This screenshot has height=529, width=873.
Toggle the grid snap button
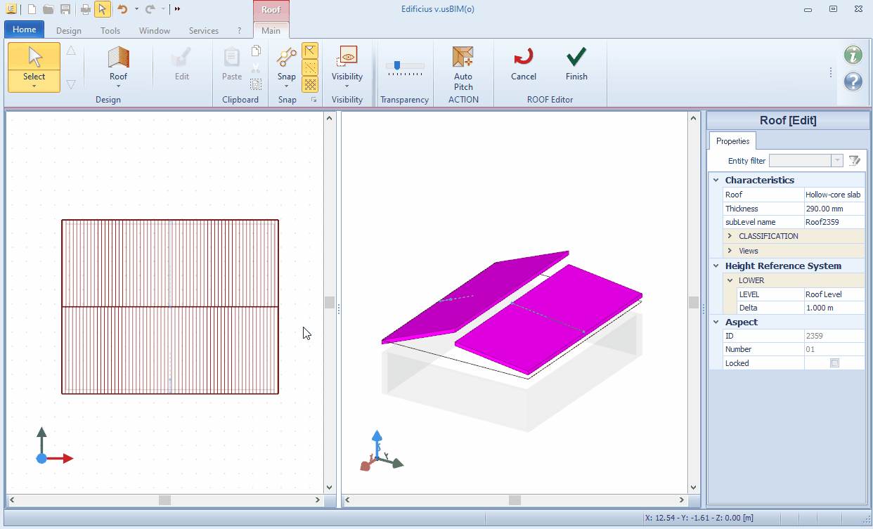click(310, 84)
